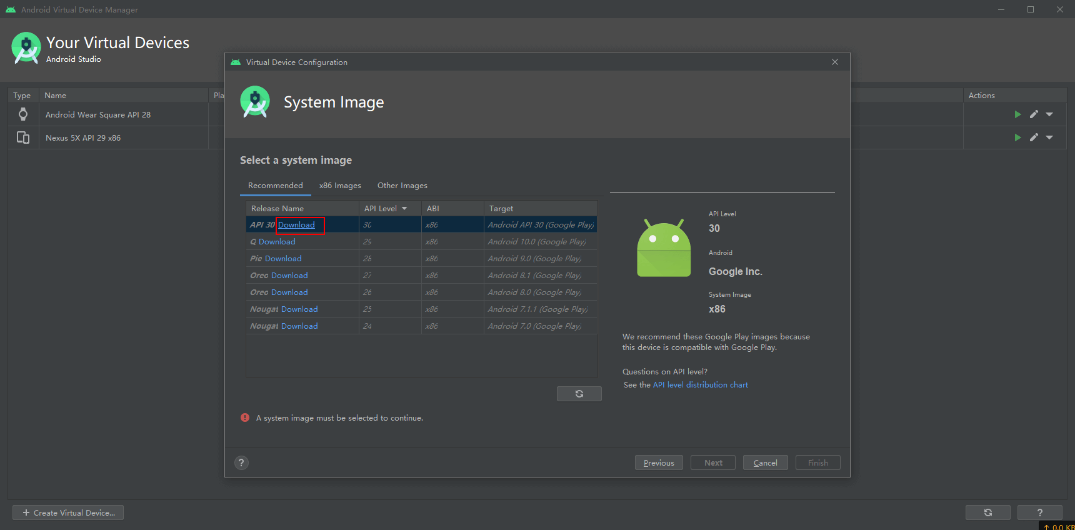Open actions dropdown for Android Wear Square device
Image resolution: width=1075 pixels, height=530 pixels.
(1049, 114)
